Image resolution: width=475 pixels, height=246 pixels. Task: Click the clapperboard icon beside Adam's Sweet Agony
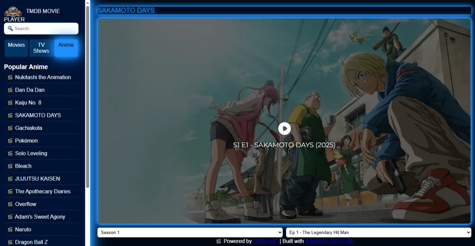point(10,217)
